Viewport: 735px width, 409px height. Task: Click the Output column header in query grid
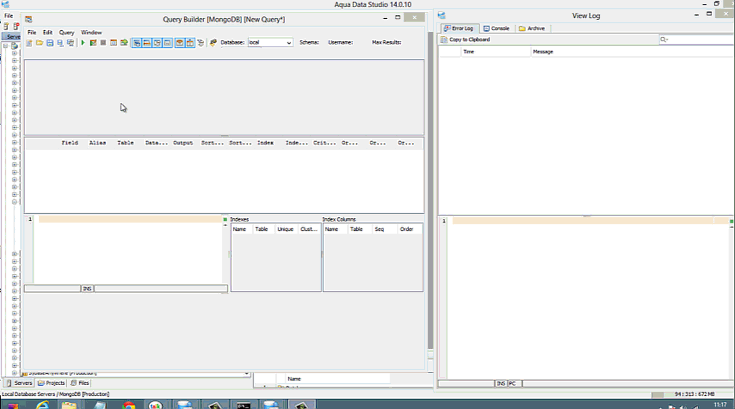(x=183, y=143)
